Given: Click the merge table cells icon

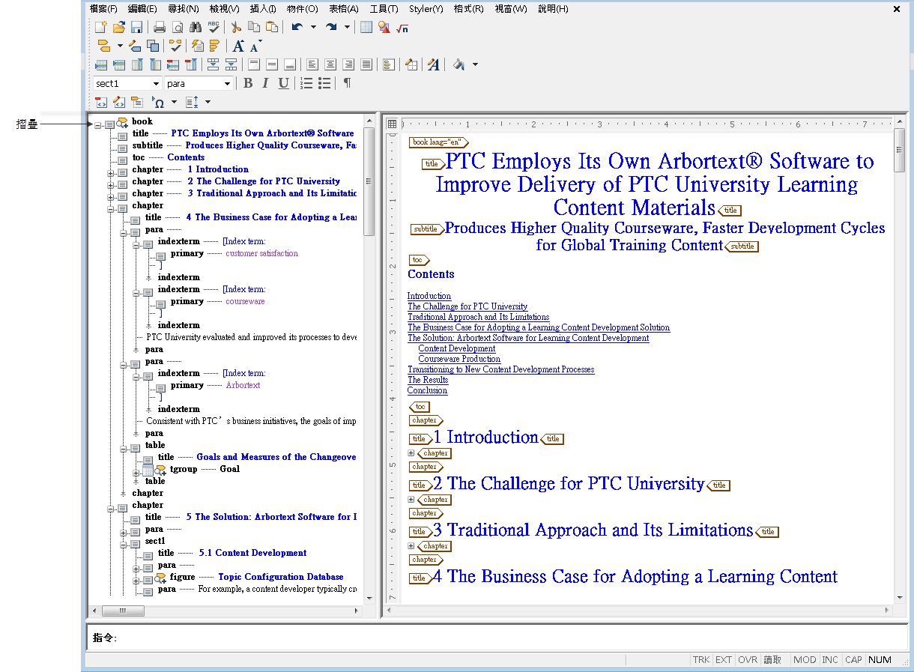Looking at the screenshot, I should click(x=213, y=65).
